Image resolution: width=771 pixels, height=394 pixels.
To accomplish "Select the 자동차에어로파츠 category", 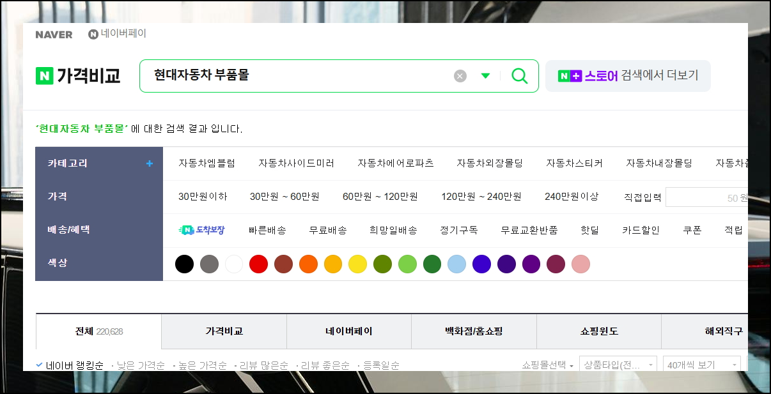I will tap(395, 163).
